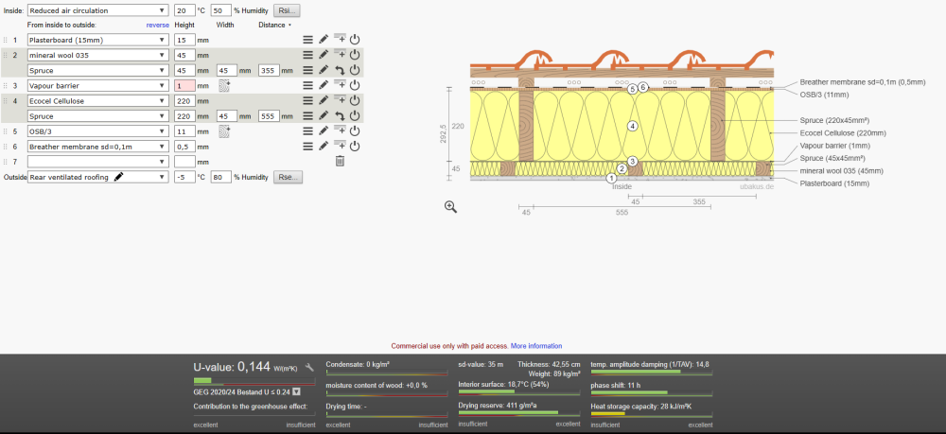
Task: Open the Distance column header dropdown
Action: [274, 25]
